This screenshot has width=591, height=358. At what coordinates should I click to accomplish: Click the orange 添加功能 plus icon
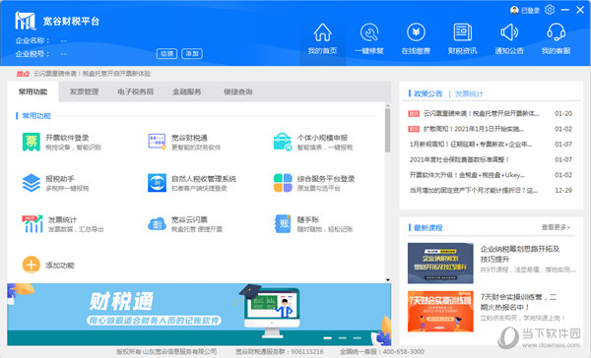coord(32,265)
